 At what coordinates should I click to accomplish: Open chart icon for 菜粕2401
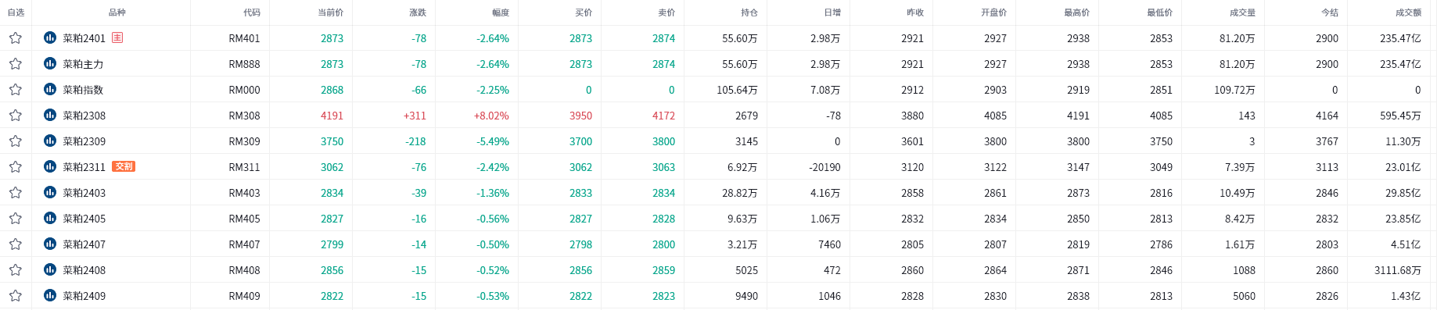50,37
